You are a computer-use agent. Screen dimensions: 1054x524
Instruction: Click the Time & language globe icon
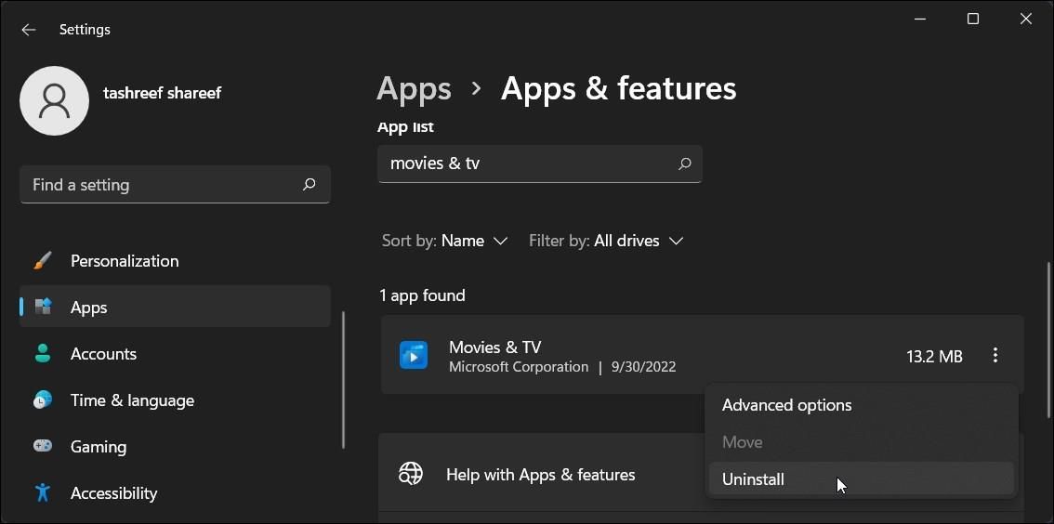43,400
